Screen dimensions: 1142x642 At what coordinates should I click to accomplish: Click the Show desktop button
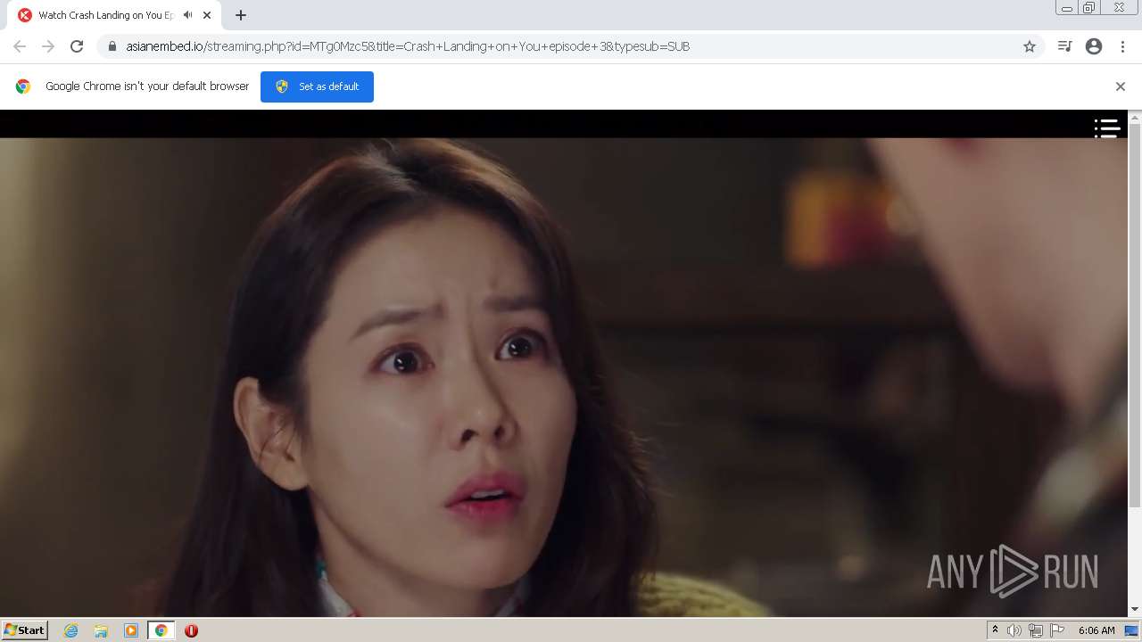point(1132,630)
